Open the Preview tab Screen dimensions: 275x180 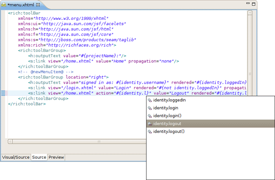tap(56, 157)
